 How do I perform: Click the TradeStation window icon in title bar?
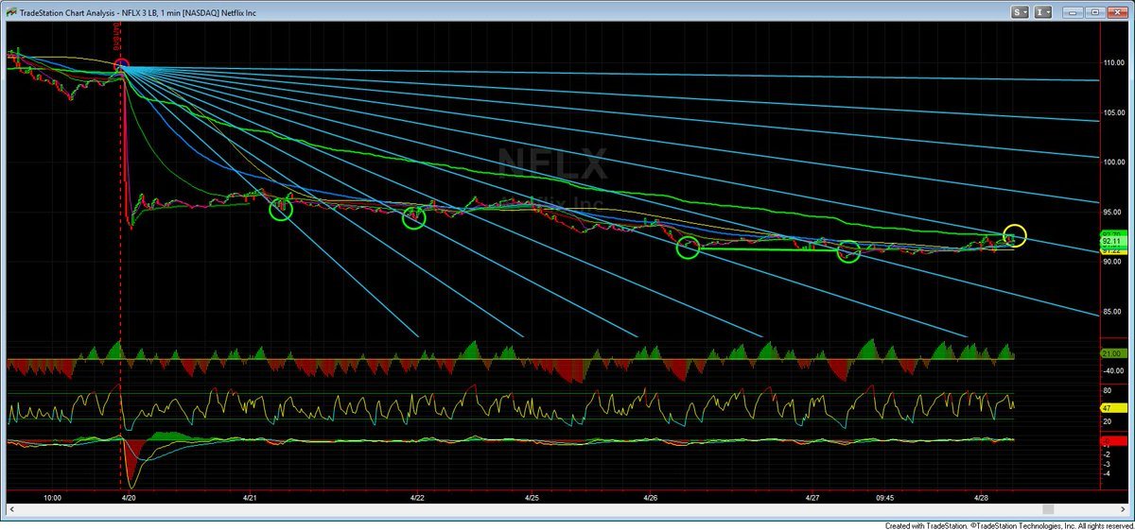click(x=12, y=12)
